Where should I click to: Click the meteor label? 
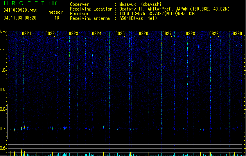pyautogui.click(x=56, y=12)
